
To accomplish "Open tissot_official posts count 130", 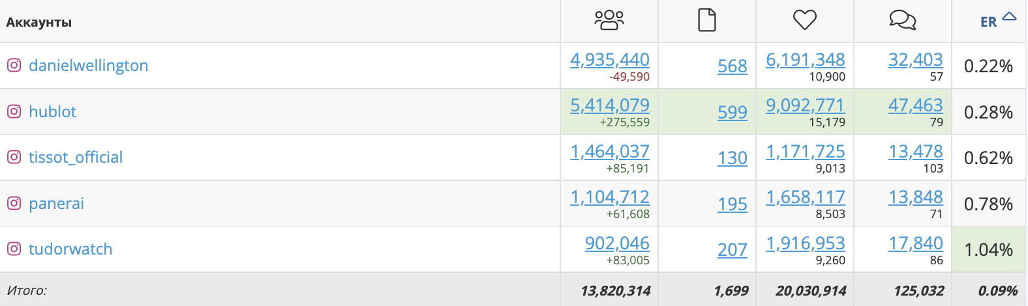I will [x=732, y=158].
